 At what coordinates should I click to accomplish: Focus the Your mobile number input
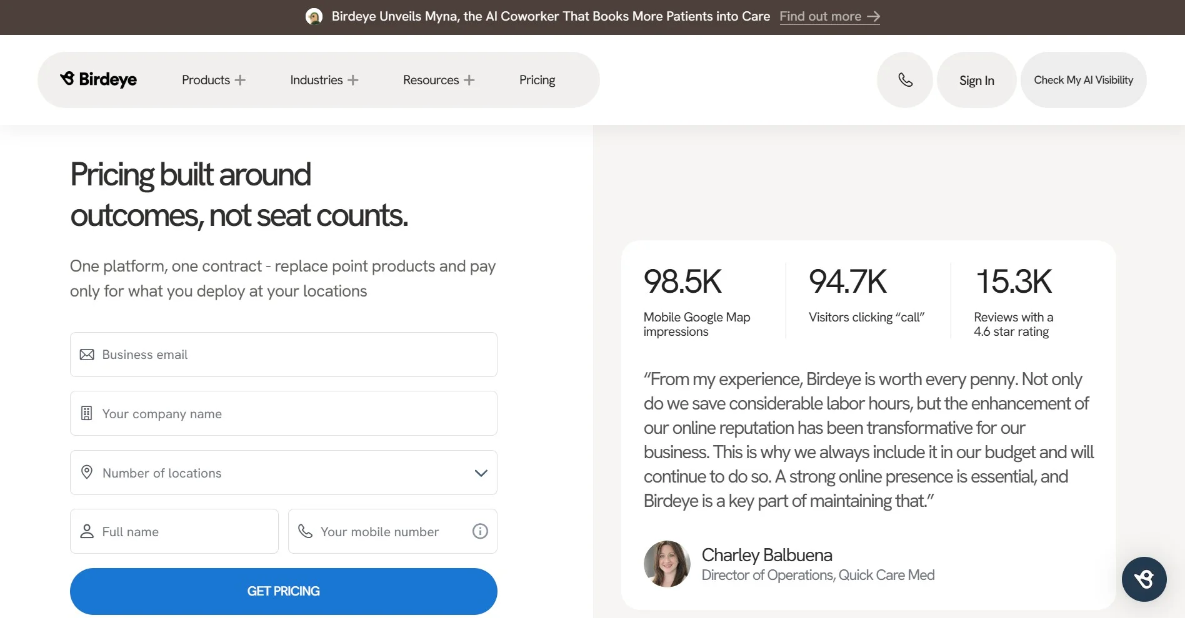392,531
